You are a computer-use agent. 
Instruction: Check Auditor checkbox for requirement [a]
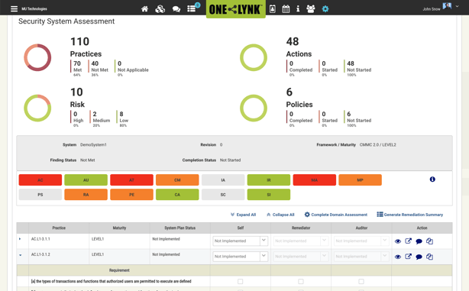pyautogui.click(x=361, y=281)
